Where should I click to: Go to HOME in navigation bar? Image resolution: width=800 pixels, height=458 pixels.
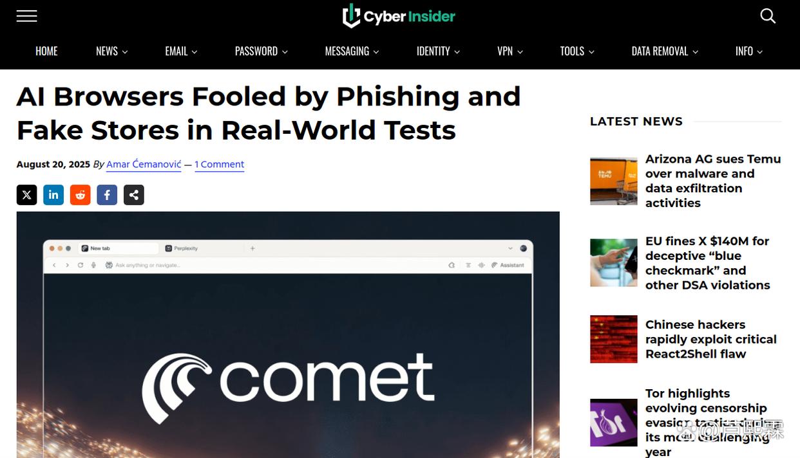[46, 51]
